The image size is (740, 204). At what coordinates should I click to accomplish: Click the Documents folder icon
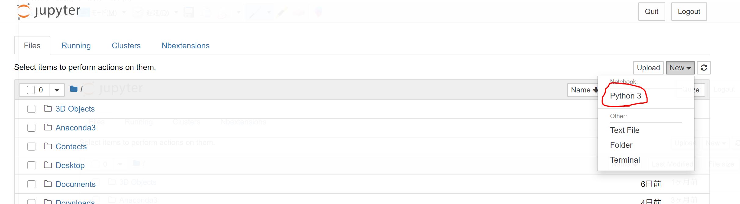(x=48, y=184)
